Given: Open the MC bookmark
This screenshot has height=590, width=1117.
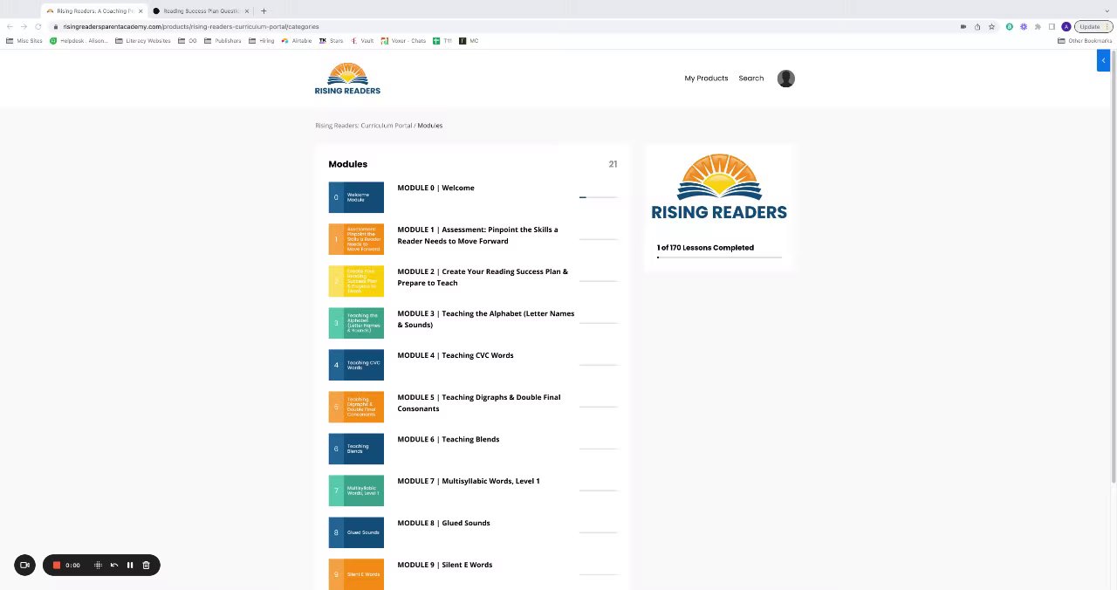Looking at the screenshot, I should 469,41.
